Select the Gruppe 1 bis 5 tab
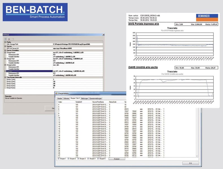The image size is (223, 169). tap(75, 98)
